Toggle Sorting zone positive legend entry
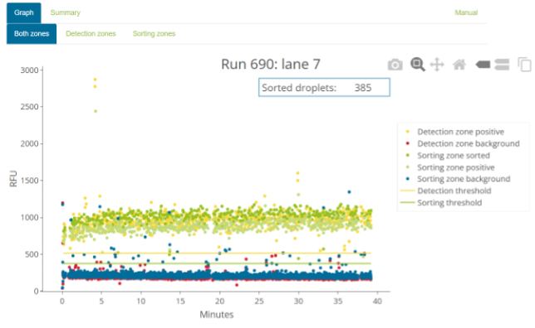Image resolution: width=535 pixels, height=328 pixels. click(x=450, y=167)
